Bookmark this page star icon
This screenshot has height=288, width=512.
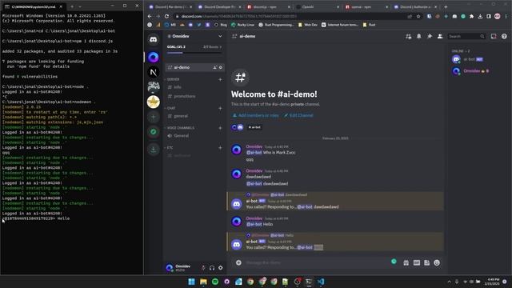point(418,16)
